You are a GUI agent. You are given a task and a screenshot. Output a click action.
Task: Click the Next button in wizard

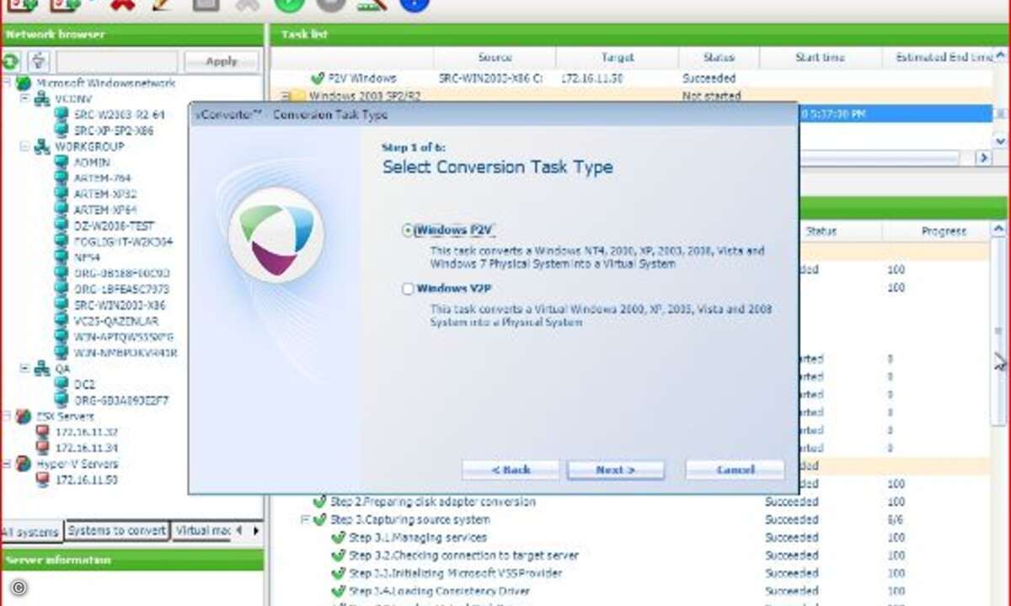tap(615, 470)
